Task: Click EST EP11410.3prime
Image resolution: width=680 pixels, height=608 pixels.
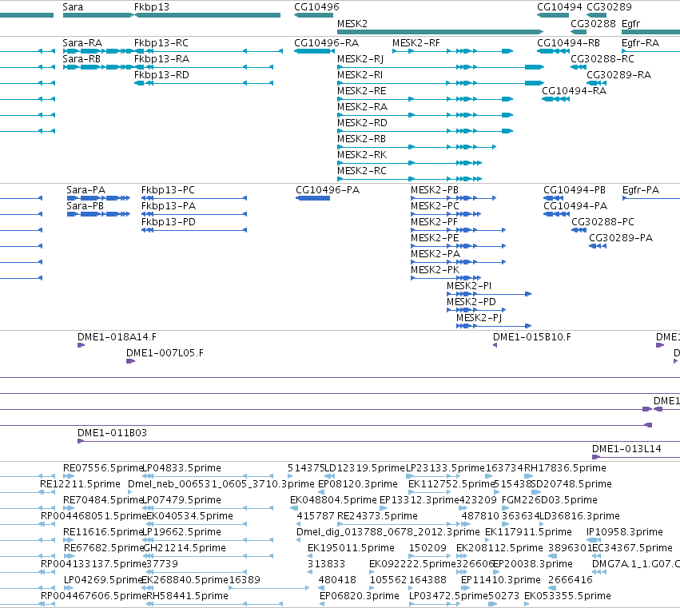Action: coord(501,580)
